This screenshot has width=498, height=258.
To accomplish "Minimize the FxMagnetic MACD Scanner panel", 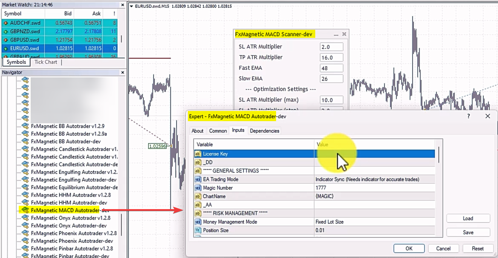I will [336, 34].
